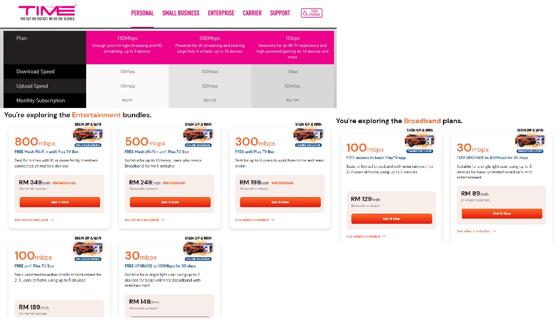
Task: Expand See what's included for 500mbps plan
Action: click(145, 220)
